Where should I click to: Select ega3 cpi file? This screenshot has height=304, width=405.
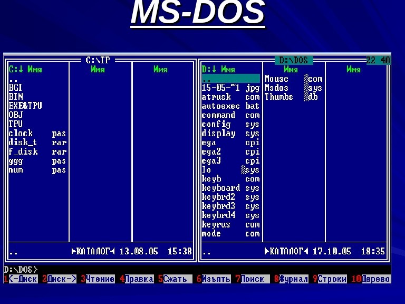[x=230, y=160]
